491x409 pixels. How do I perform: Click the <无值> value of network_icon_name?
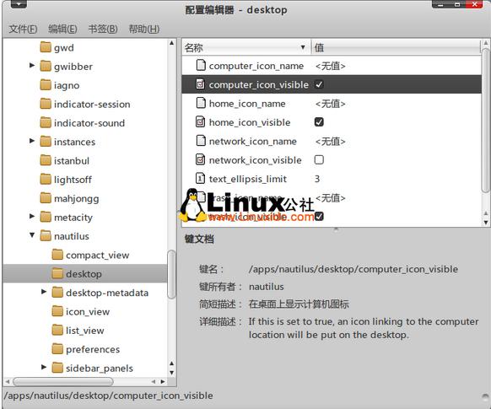(331, 142)
